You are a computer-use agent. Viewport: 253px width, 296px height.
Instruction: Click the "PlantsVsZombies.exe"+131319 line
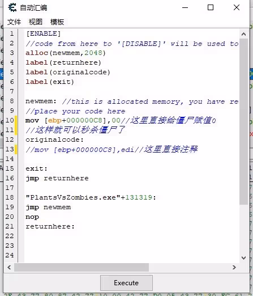91,198
